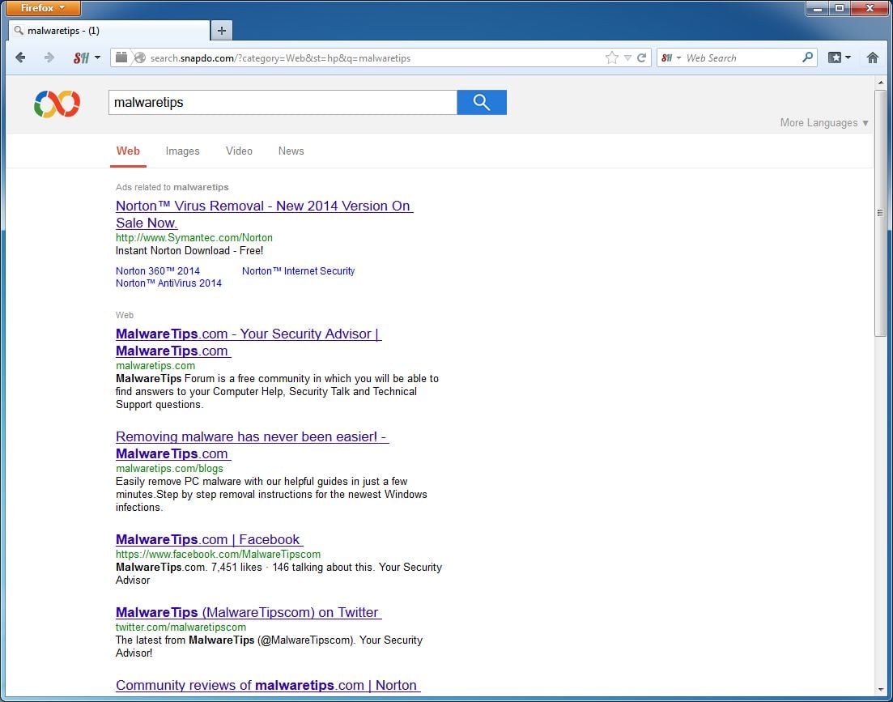Open the bookmarks menu icon
Viewport: 893px width, 702px height.
click(839, 57)
